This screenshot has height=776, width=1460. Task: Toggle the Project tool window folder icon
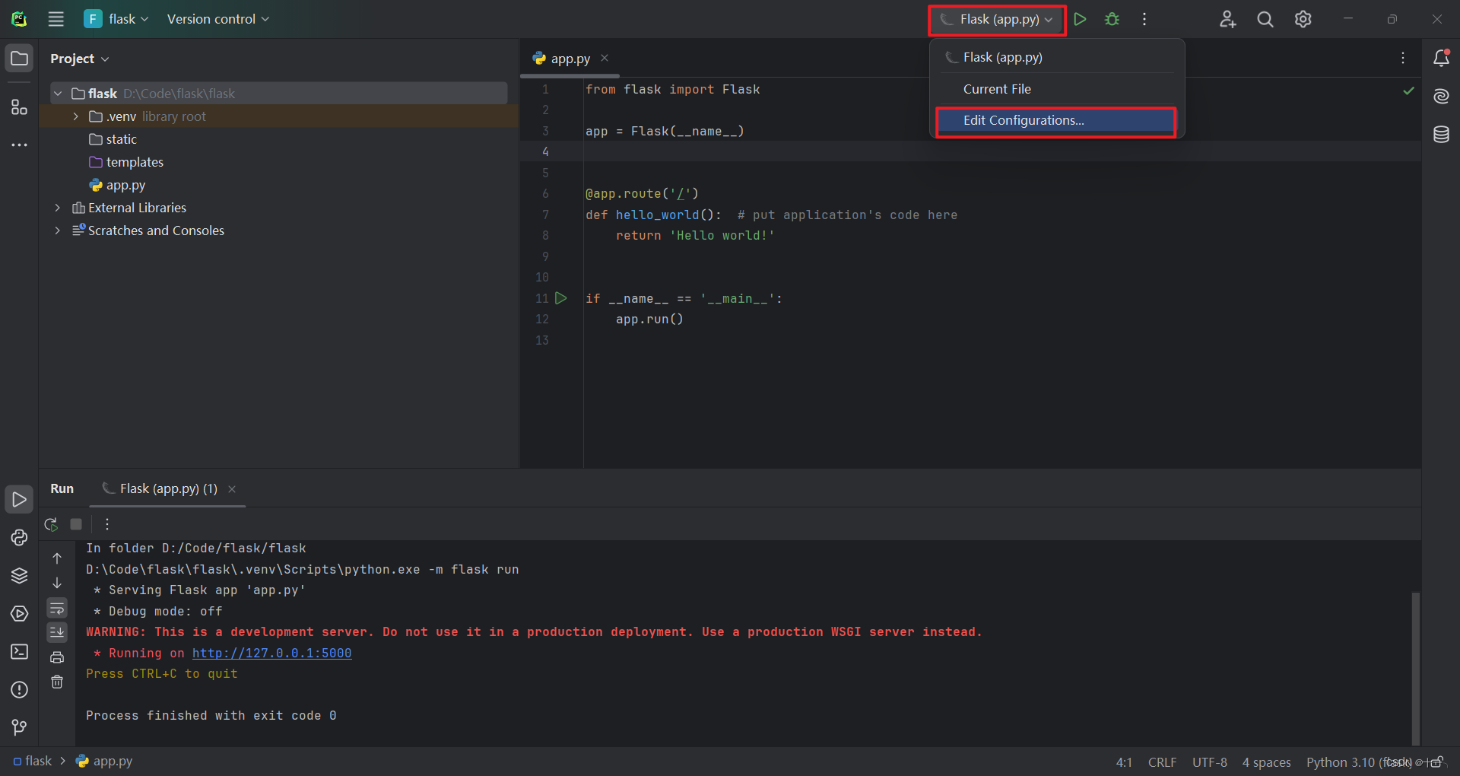pos(19,59)
